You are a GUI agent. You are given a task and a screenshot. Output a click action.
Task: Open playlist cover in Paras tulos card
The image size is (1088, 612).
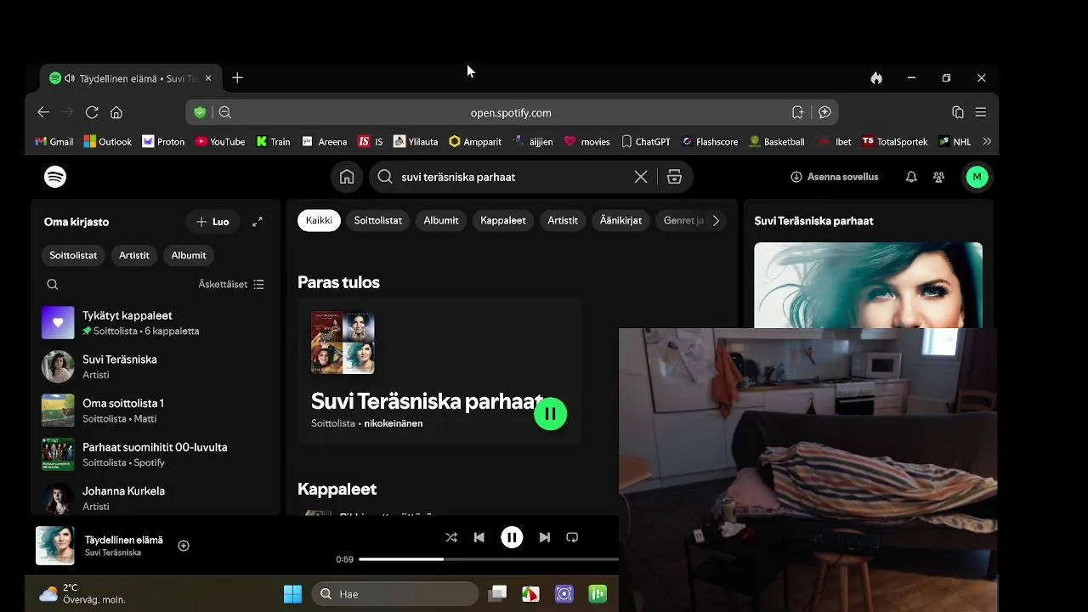(343, 343)
